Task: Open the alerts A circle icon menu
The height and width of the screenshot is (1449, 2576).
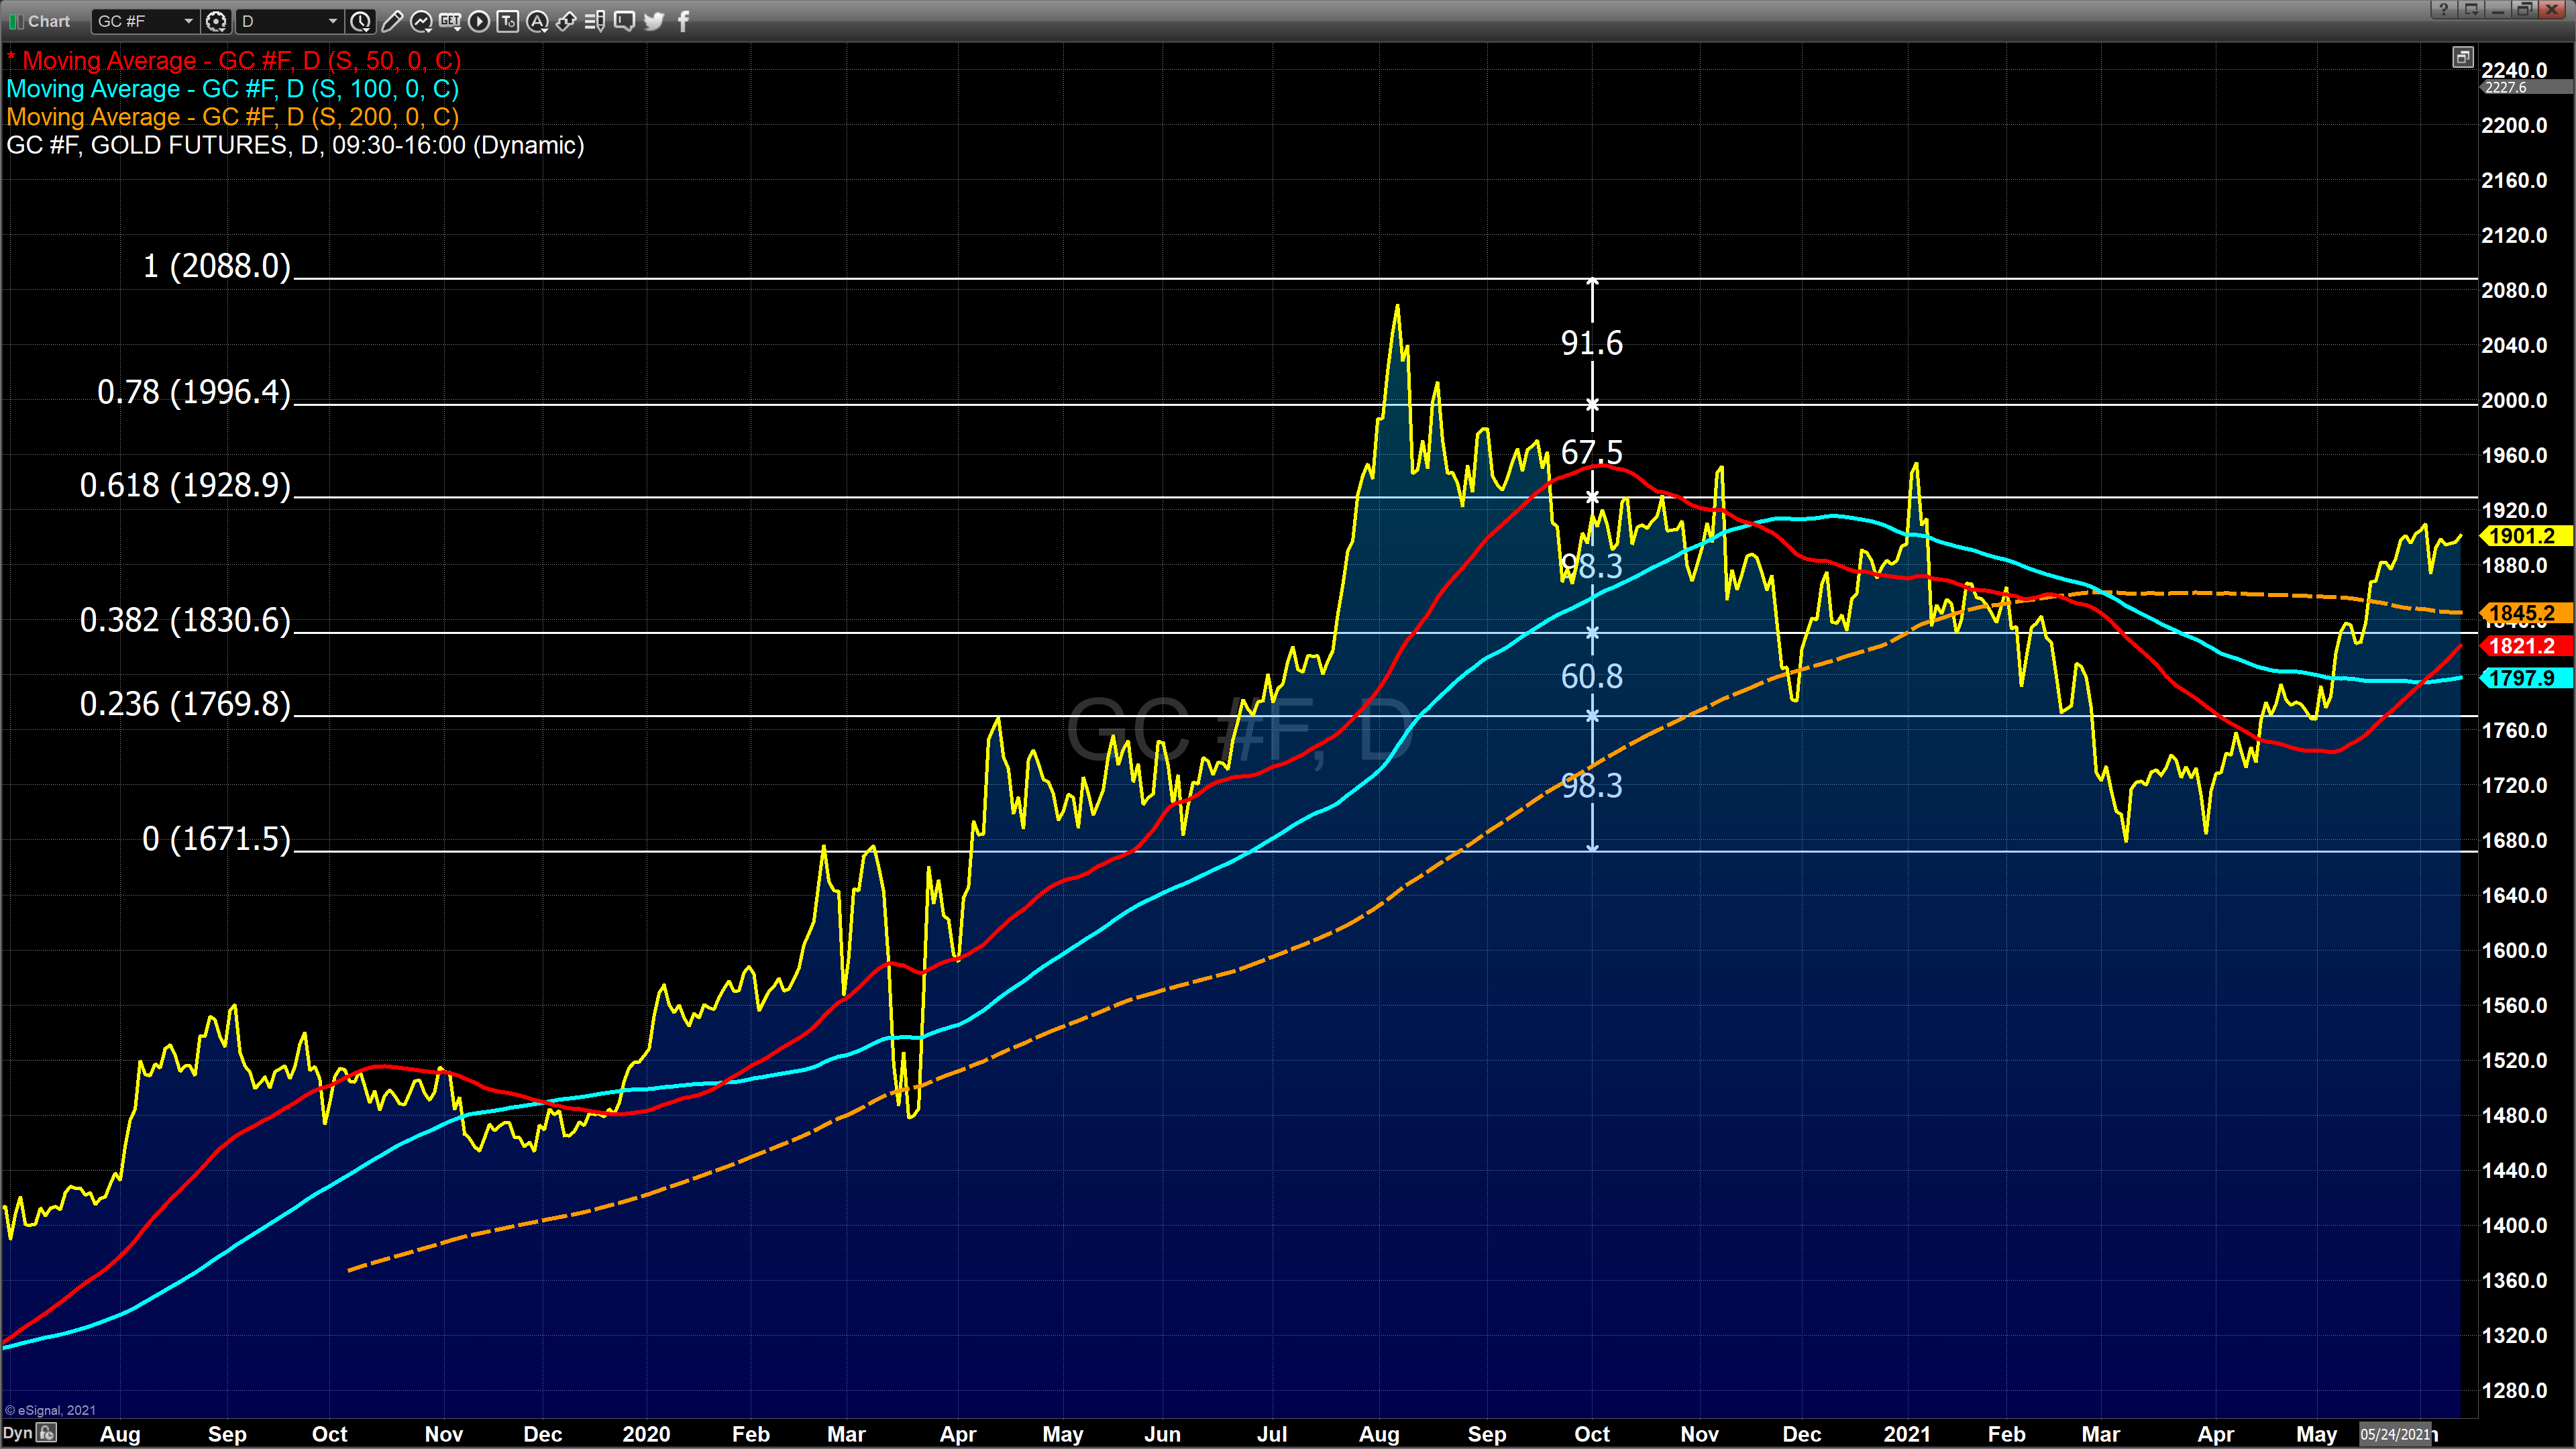Action: point(537,21)
